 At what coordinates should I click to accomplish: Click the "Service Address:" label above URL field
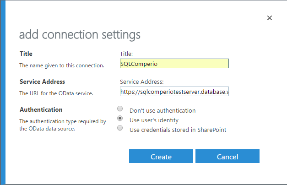pos(142,82)
